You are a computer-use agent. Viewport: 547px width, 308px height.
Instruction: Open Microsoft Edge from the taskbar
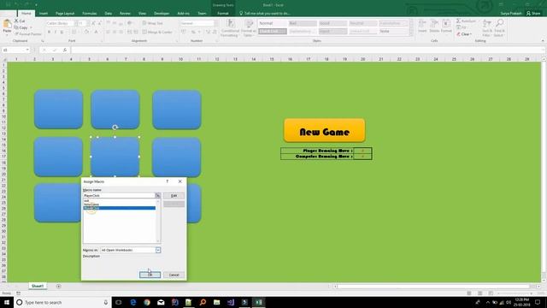pyautogui.click(x=133, y=302)
